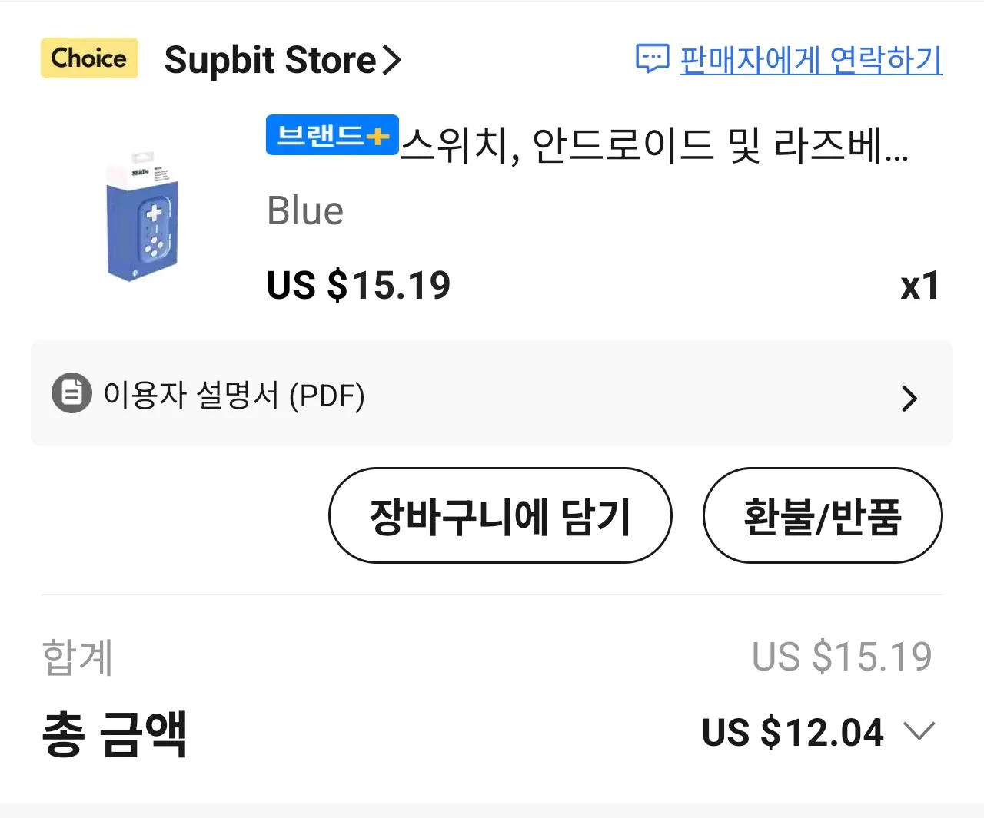Click the gray subtotal amount US $15.19
Screen dimensions: 984x818
(842, 657)
